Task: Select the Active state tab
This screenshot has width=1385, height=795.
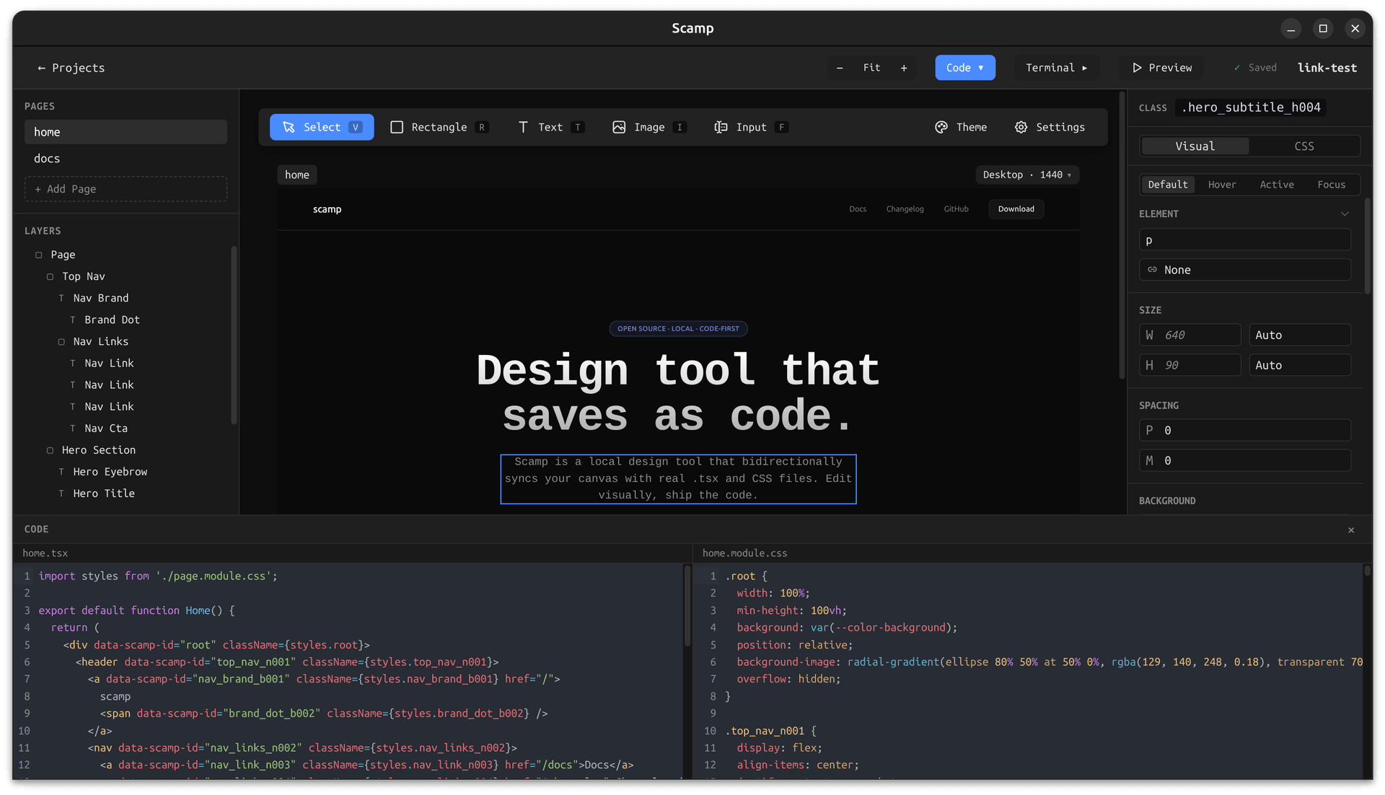Action: click(x=1277, y=185)
